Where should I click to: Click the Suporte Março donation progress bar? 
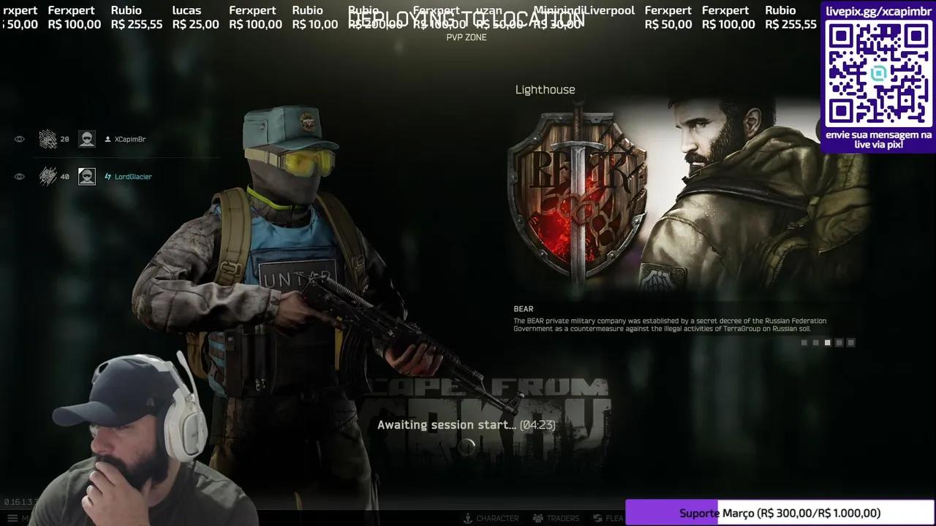[779, 513]
